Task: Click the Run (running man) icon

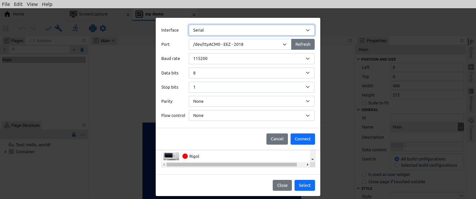Action: (76, 29)
